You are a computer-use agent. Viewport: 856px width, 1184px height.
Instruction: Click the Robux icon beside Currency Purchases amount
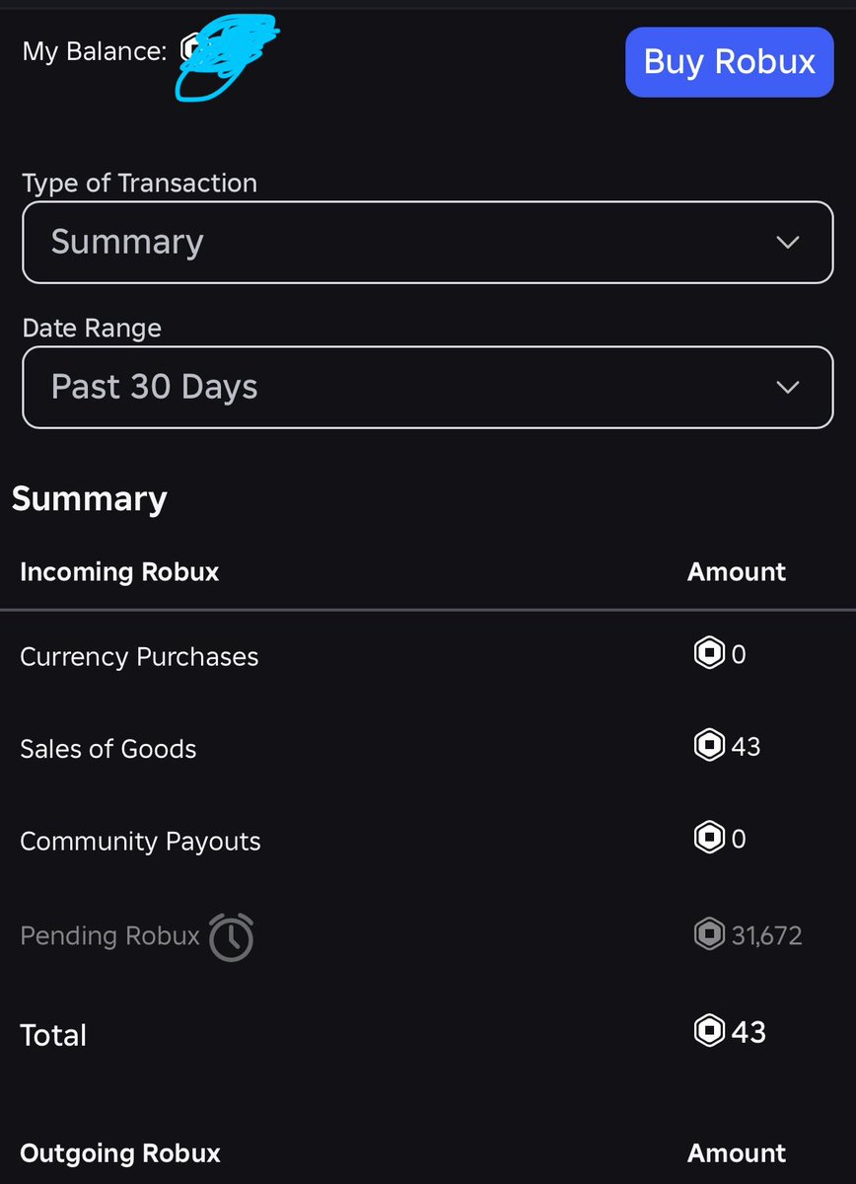[x=709, y=653]
